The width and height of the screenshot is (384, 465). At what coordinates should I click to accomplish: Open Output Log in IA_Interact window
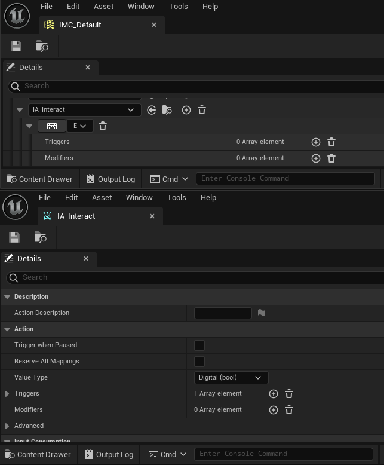point(109,455)
